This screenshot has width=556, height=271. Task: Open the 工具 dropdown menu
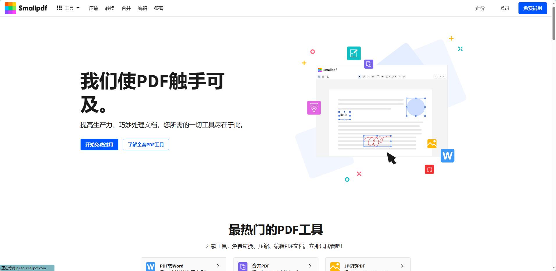[70, 8]
